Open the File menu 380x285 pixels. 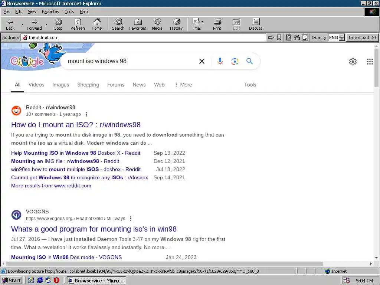(x=6, y=12)
